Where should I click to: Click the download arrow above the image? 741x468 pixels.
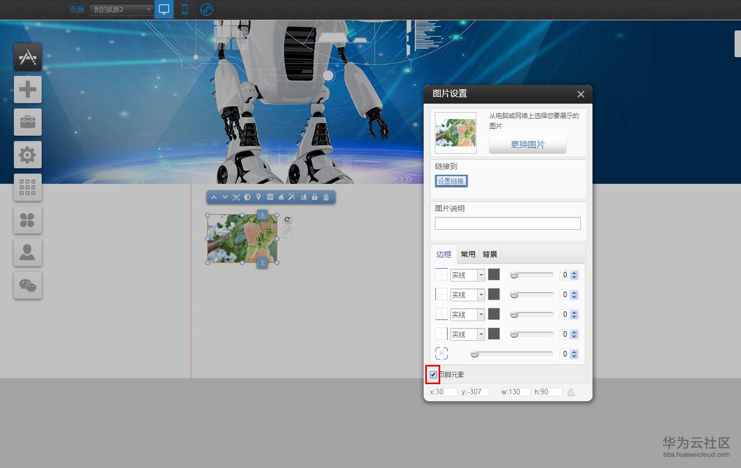(x=262, y=214)
